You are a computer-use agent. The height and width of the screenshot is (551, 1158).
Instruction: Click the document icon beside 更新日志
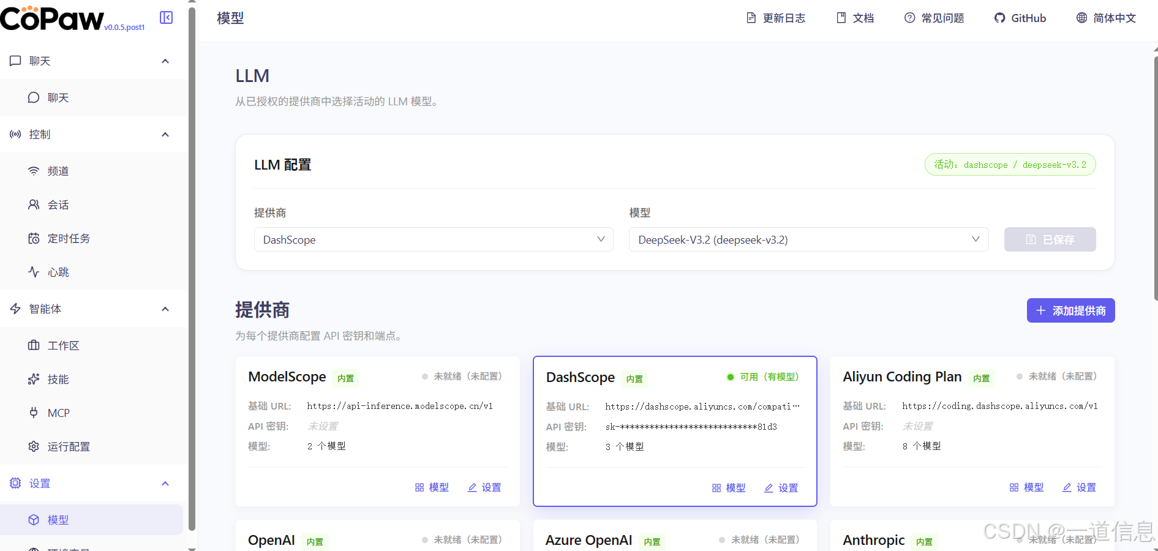tap(751, 18)
